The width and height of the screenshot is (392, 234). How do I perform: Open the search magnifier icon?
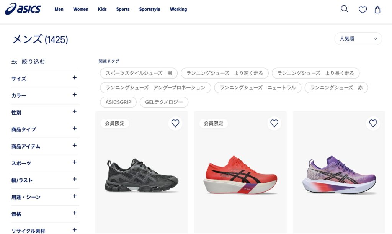point(344,9)
